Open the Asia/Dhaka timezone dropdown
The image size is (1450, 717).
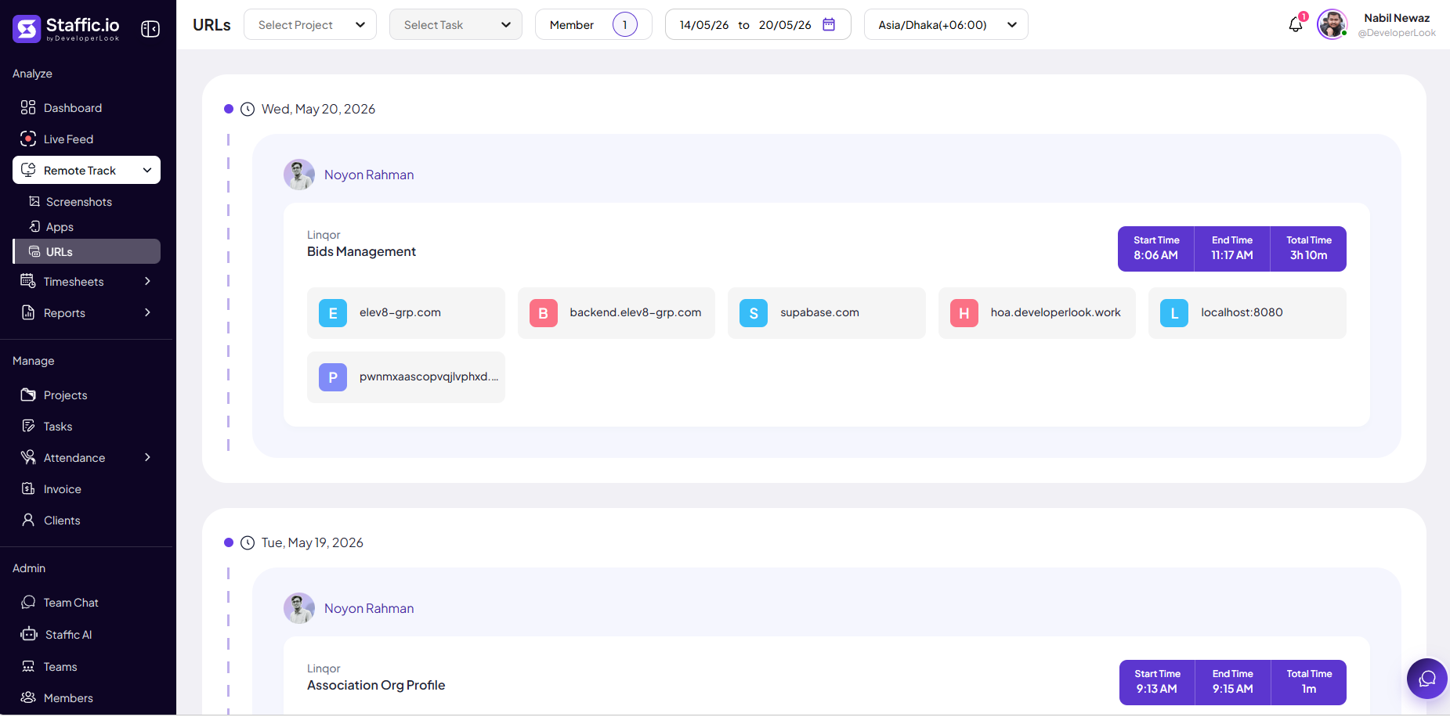tap(946, 24)
